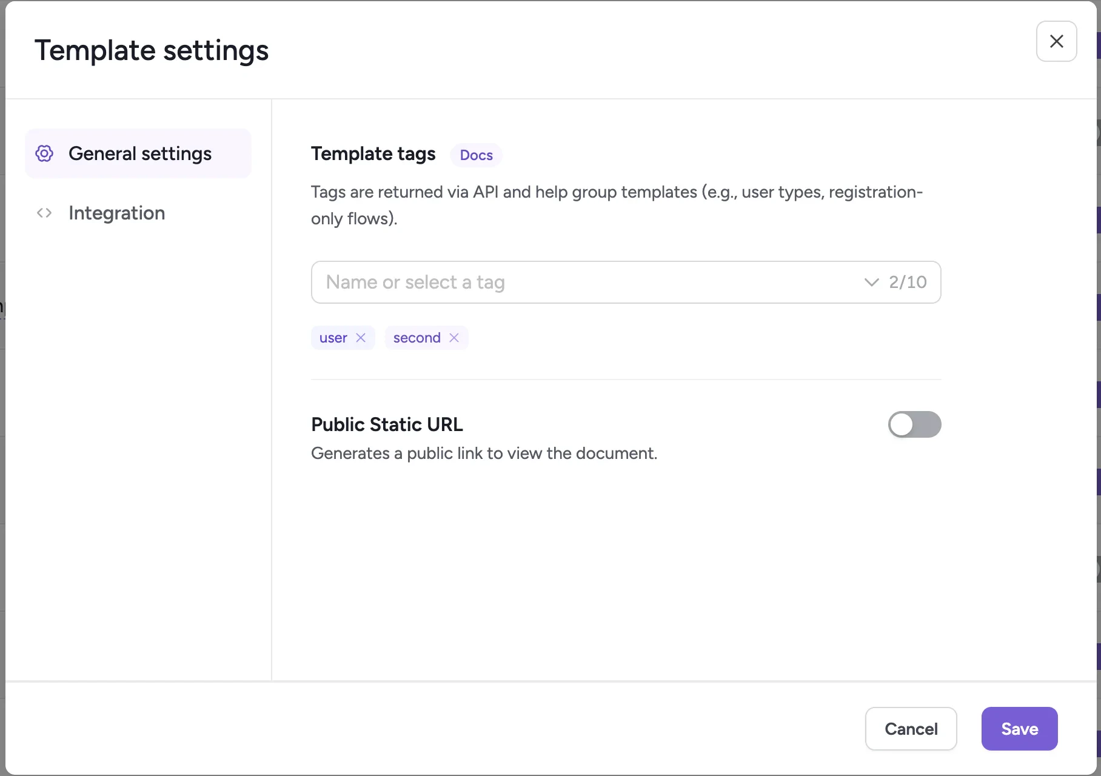The width and height of the screenshot is (1101, 776).
Task: Click the General settings gear icon
Action: [x=44, y=153]
